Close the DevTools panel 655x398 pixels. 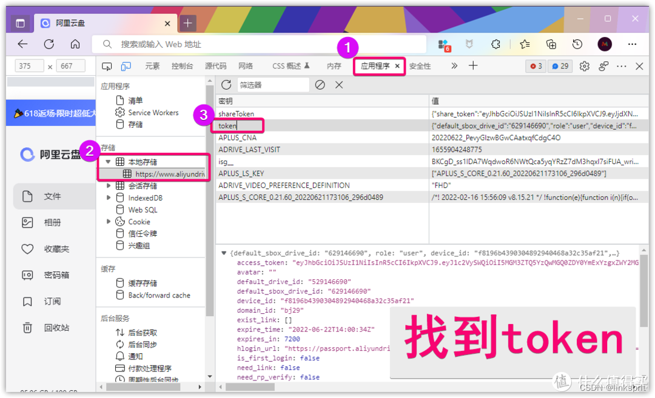pyautogui.click(x=639, y=66)
